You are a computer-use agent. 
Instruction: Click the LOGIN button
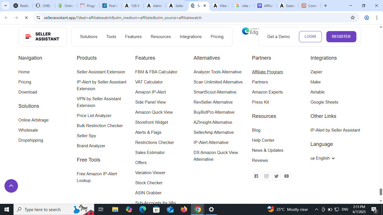click(310, 37)
